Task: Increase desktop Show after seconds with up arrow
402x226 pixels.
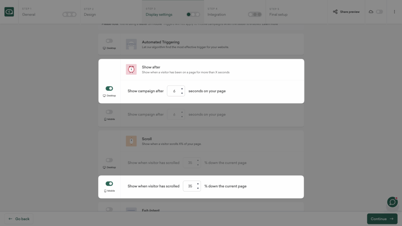Action: coord(182,89)
